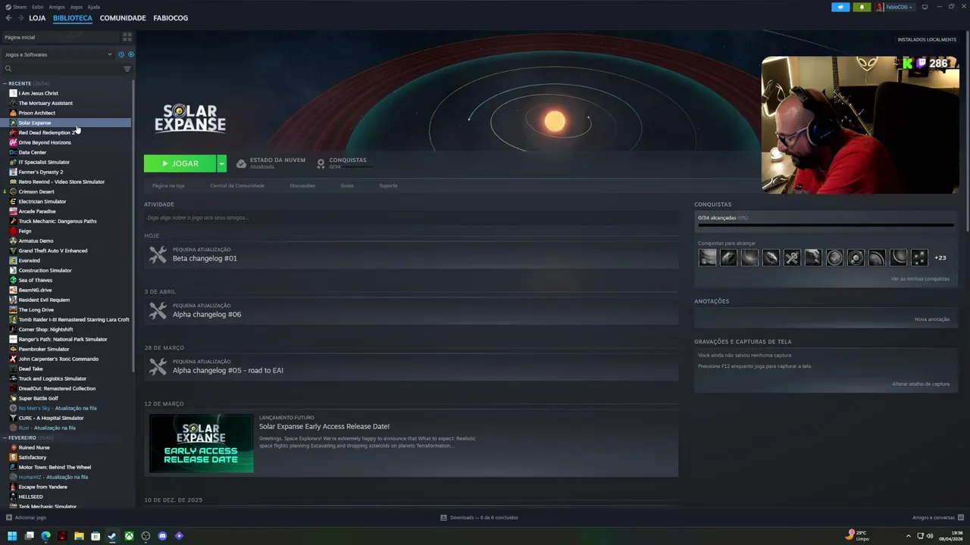The width and height of the screenshot is (970, 545).
Task: Click the Conquistas trophy icon beside Jogar
Action: click(321, 163)
